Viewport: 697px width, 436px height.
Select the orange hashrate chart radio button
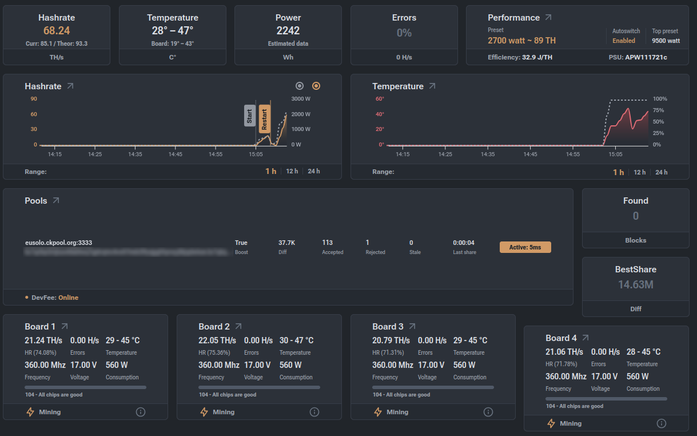tap(316, 86)
